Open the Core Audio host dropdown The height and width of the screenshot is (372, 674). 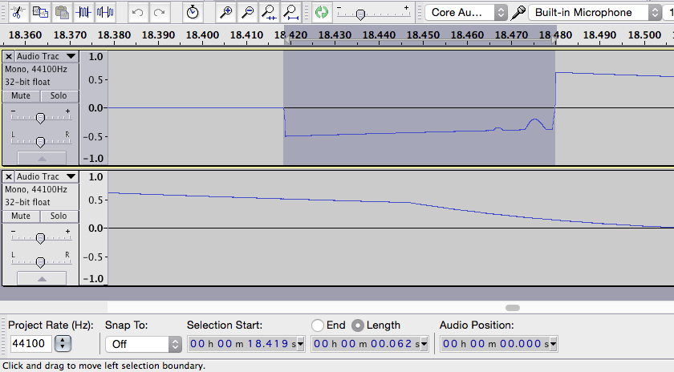click(465, 12)
